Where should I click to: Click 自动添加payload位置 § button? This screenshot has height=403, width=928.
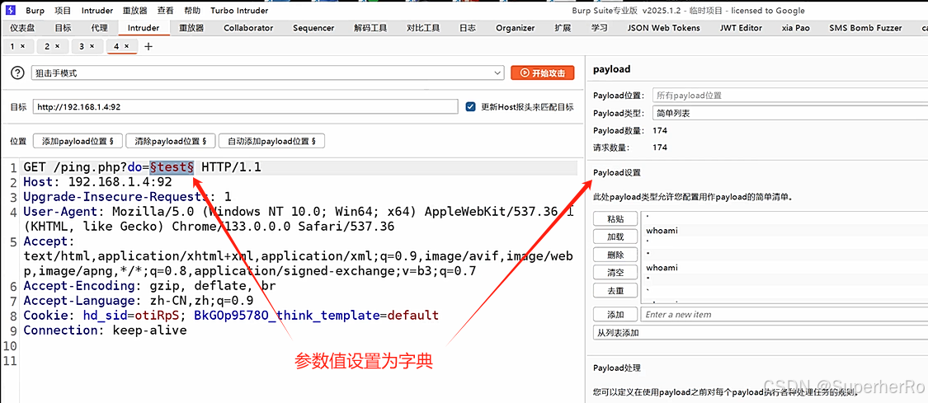coord(271,141)
